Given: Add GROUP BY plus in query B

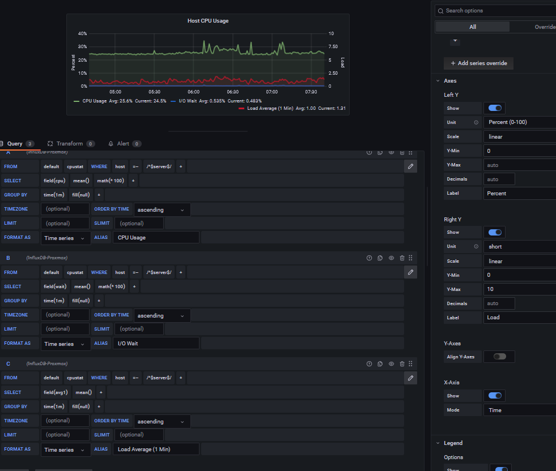Looking at the screenshot, I should 99,301.
